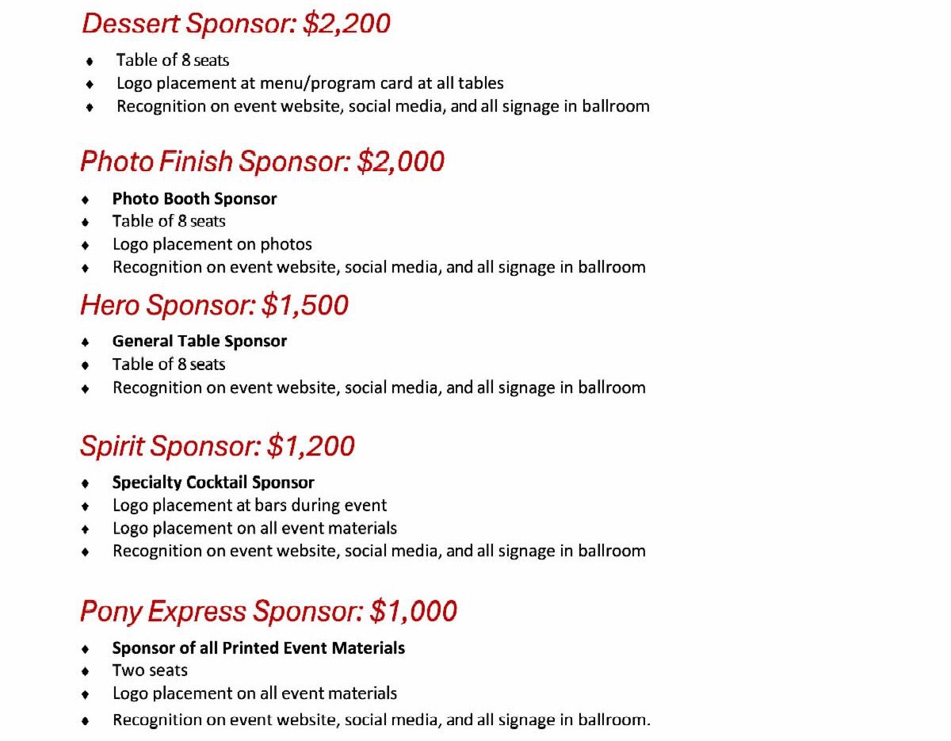Click the Recognition line under Dessert Sponsor
This screenshot has height=741, width=951.
(x=383, y=106)
